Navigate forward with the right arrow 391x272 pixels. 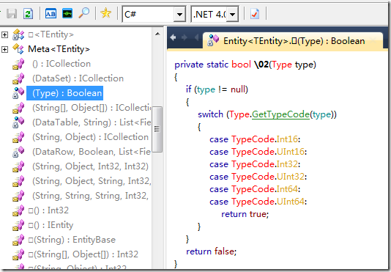coord(185,37)
